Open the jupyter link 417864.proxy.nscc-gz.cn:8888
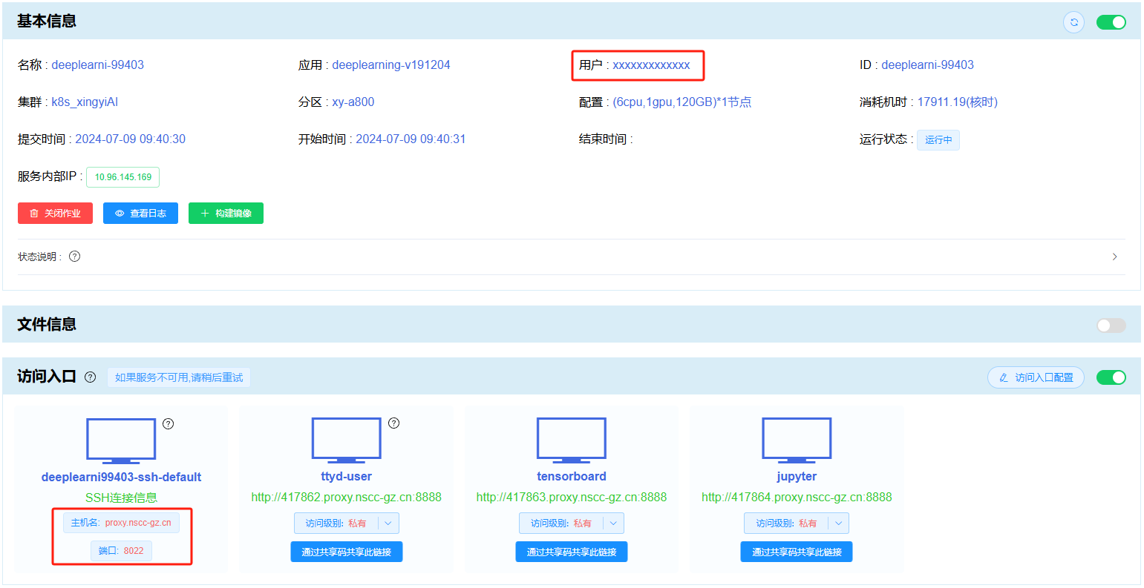Image resolution: width=1144 pixels, height=588 pixels. pyautogui.click(x=797, y=498)
